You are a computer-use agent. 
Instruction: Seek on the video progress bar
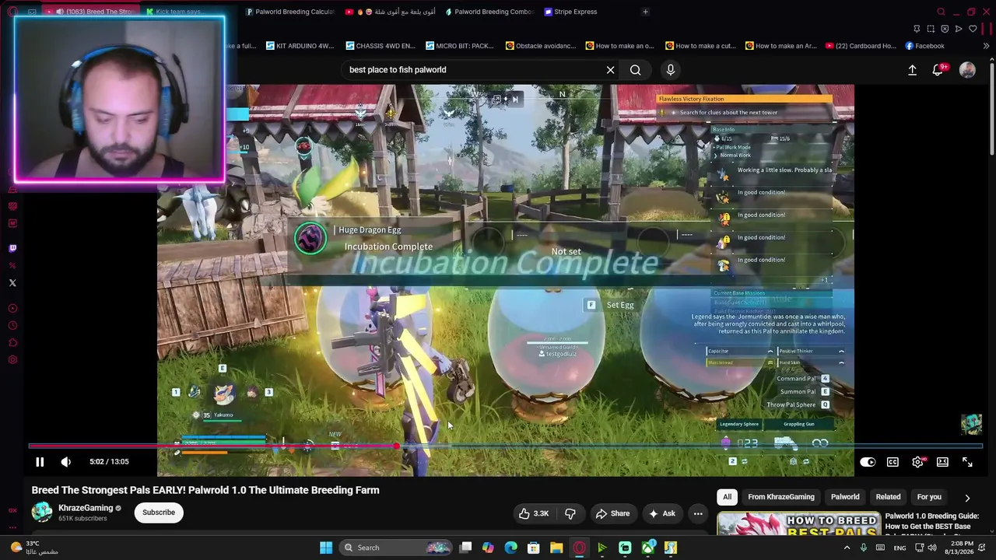[506, 446]
